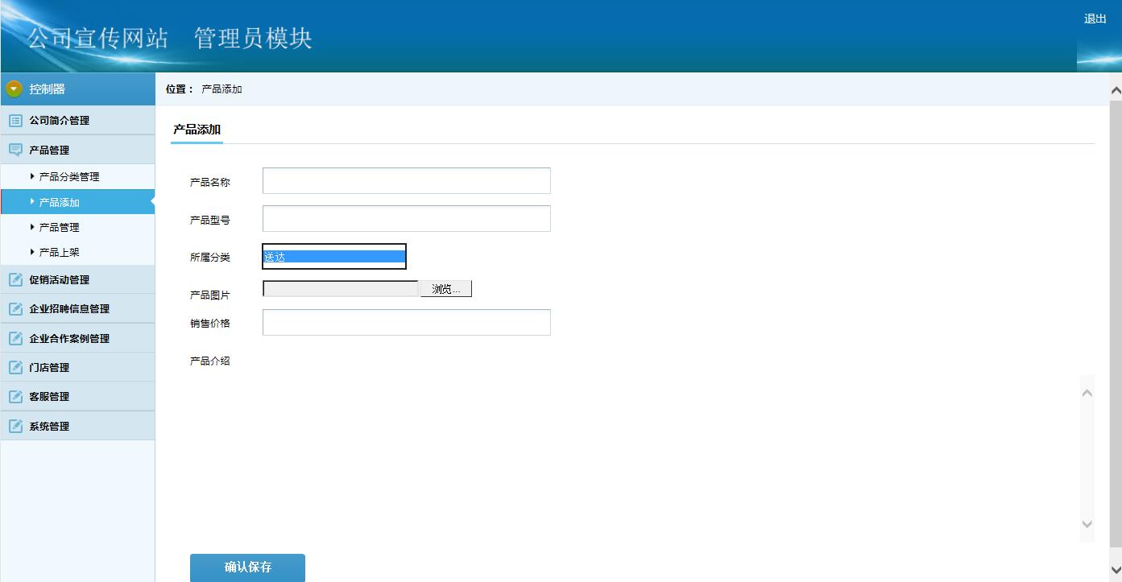Click the 产品介绍 editor scroll down arrow
The height and width of the screenshot is (582, 1122).
pyautogui.click(x=1087, y=524)
